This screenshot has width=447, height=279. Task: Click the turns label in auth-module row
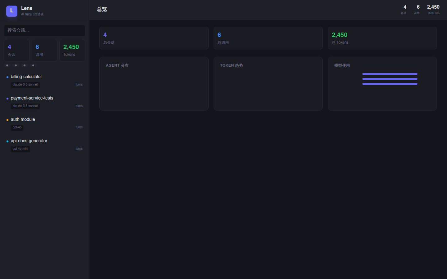79,127
